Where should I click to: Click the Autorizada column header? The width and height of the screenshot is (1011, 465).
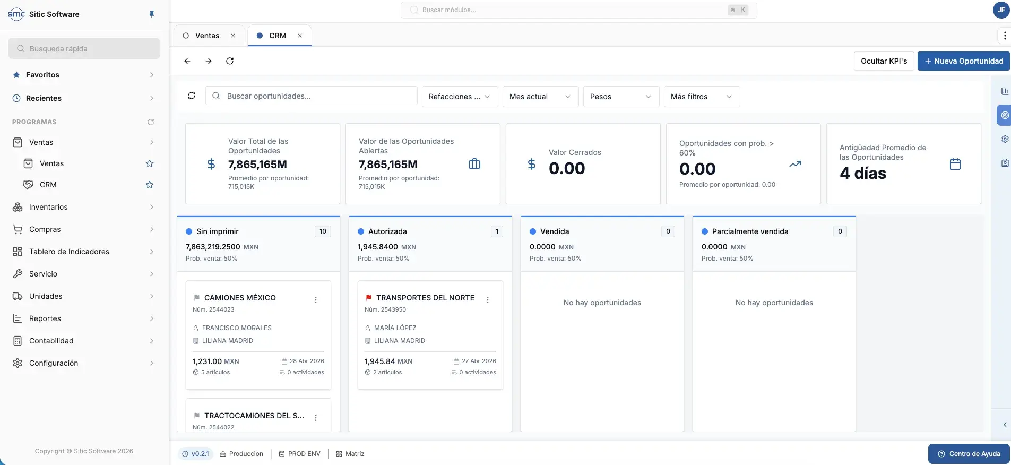point(430,244)
